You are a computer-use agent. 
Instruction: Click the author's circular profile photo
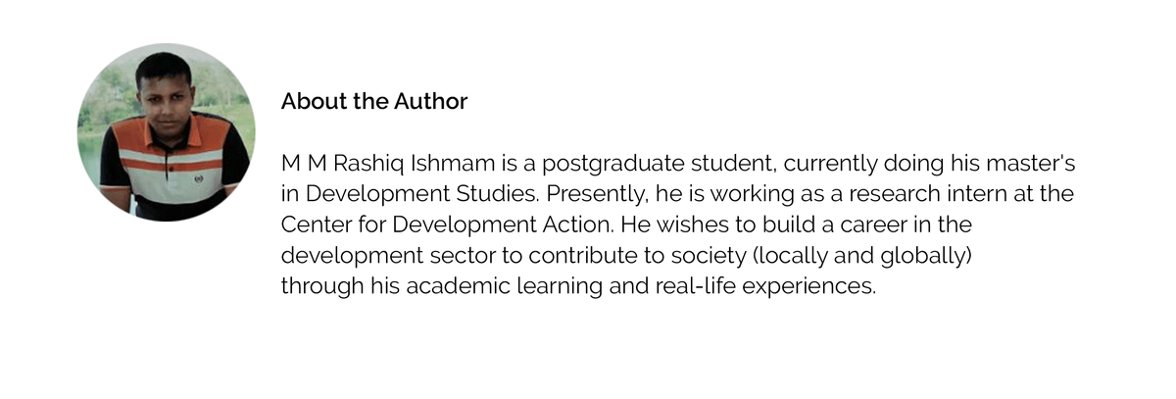click(x=167, y=132)
